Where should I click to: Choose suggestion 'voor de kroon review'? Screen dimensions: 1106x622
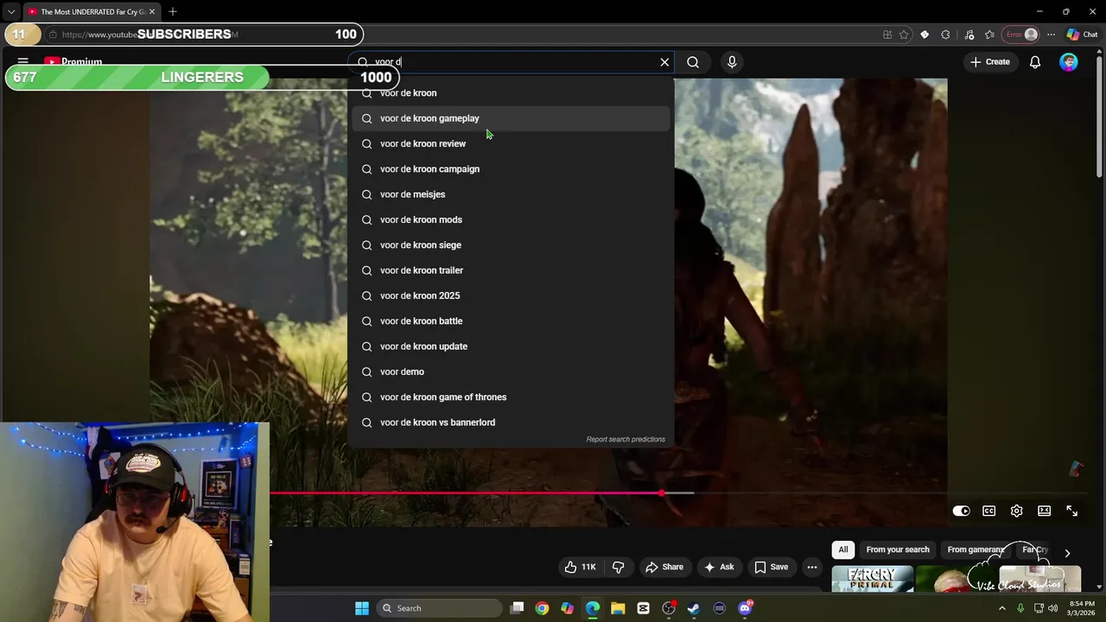click(x=511, y=143)
